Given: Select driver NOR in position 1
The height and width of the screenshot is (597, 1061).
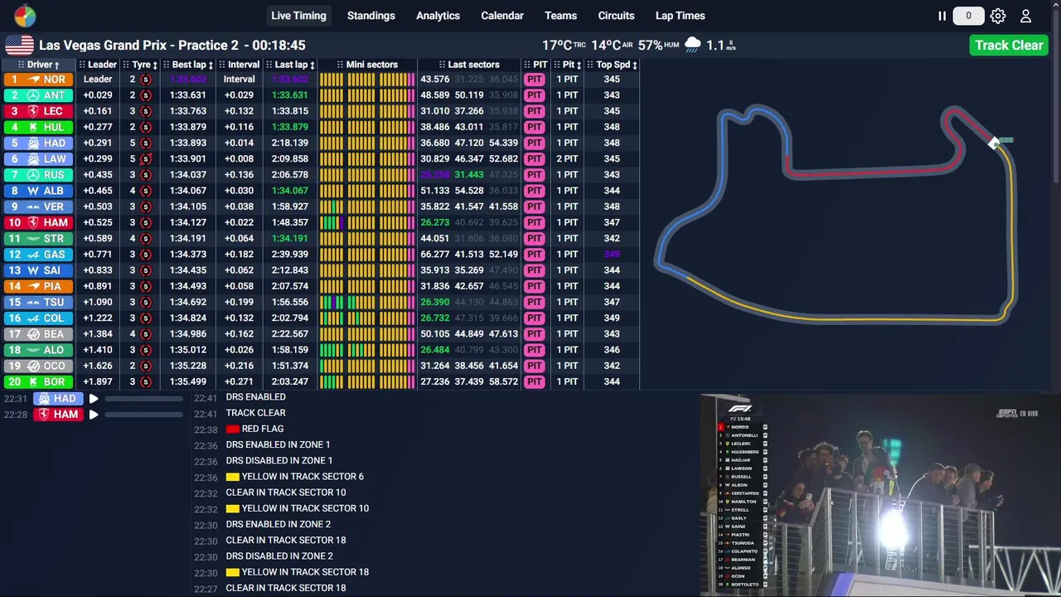Looking at the screenshot, I should pyautogui.click(x=38, y=80).
